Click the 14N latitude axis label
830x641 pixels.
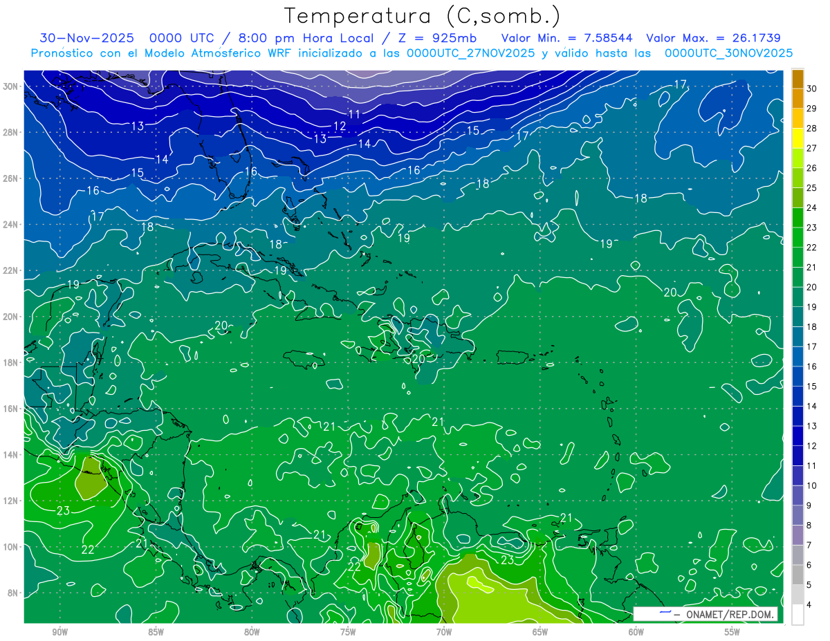coord(11,455)
